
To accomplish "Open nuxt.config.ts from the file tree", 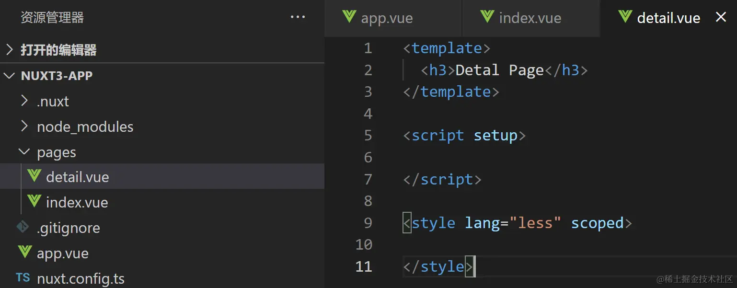I will [81, 279].
